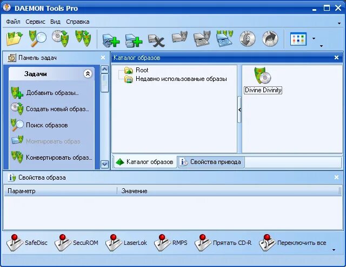346x267 pixels.
Task: Click the Значение column header
Action: 229,191
